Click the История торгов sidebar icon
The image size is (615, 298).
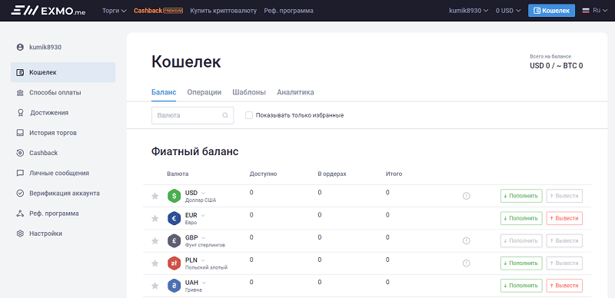coord(20,133)
